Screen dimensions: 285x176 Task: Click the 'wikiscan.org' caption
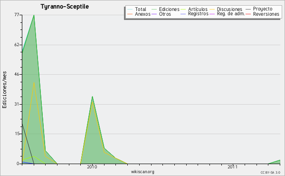(x=142, y=172)
